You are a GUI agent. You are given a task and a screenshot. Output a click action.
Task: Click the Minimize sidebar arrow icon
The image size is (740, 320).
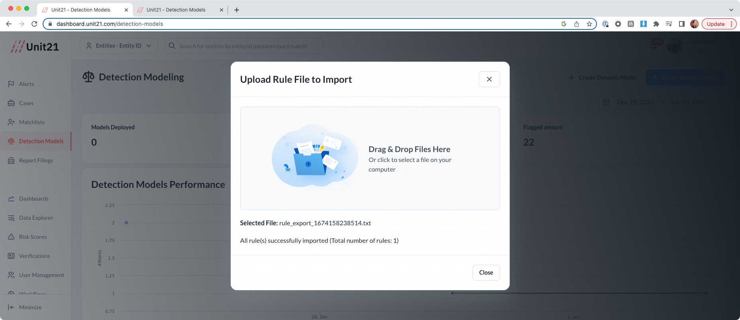click(11, 307)
